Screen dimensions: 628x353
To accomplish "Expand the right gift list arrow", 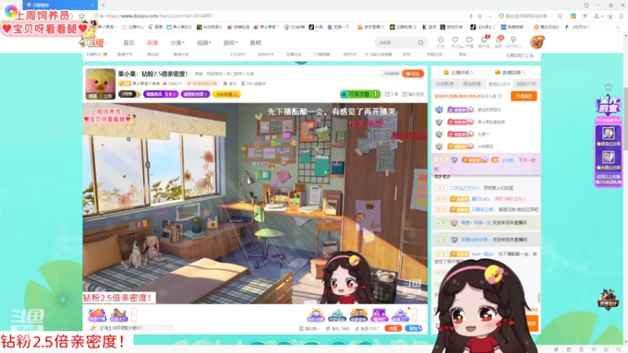I will click(x=414, y=315).
